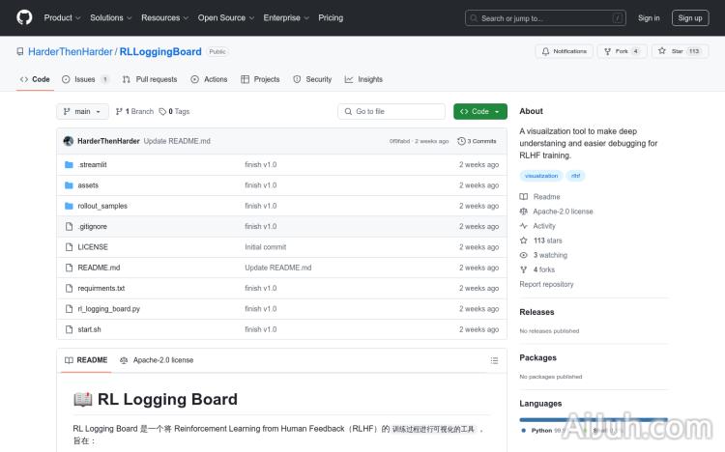Switch to the Apache-2.0 license tab
The image size is (725, 452).
pyautogui.click(x=157, y=360)
